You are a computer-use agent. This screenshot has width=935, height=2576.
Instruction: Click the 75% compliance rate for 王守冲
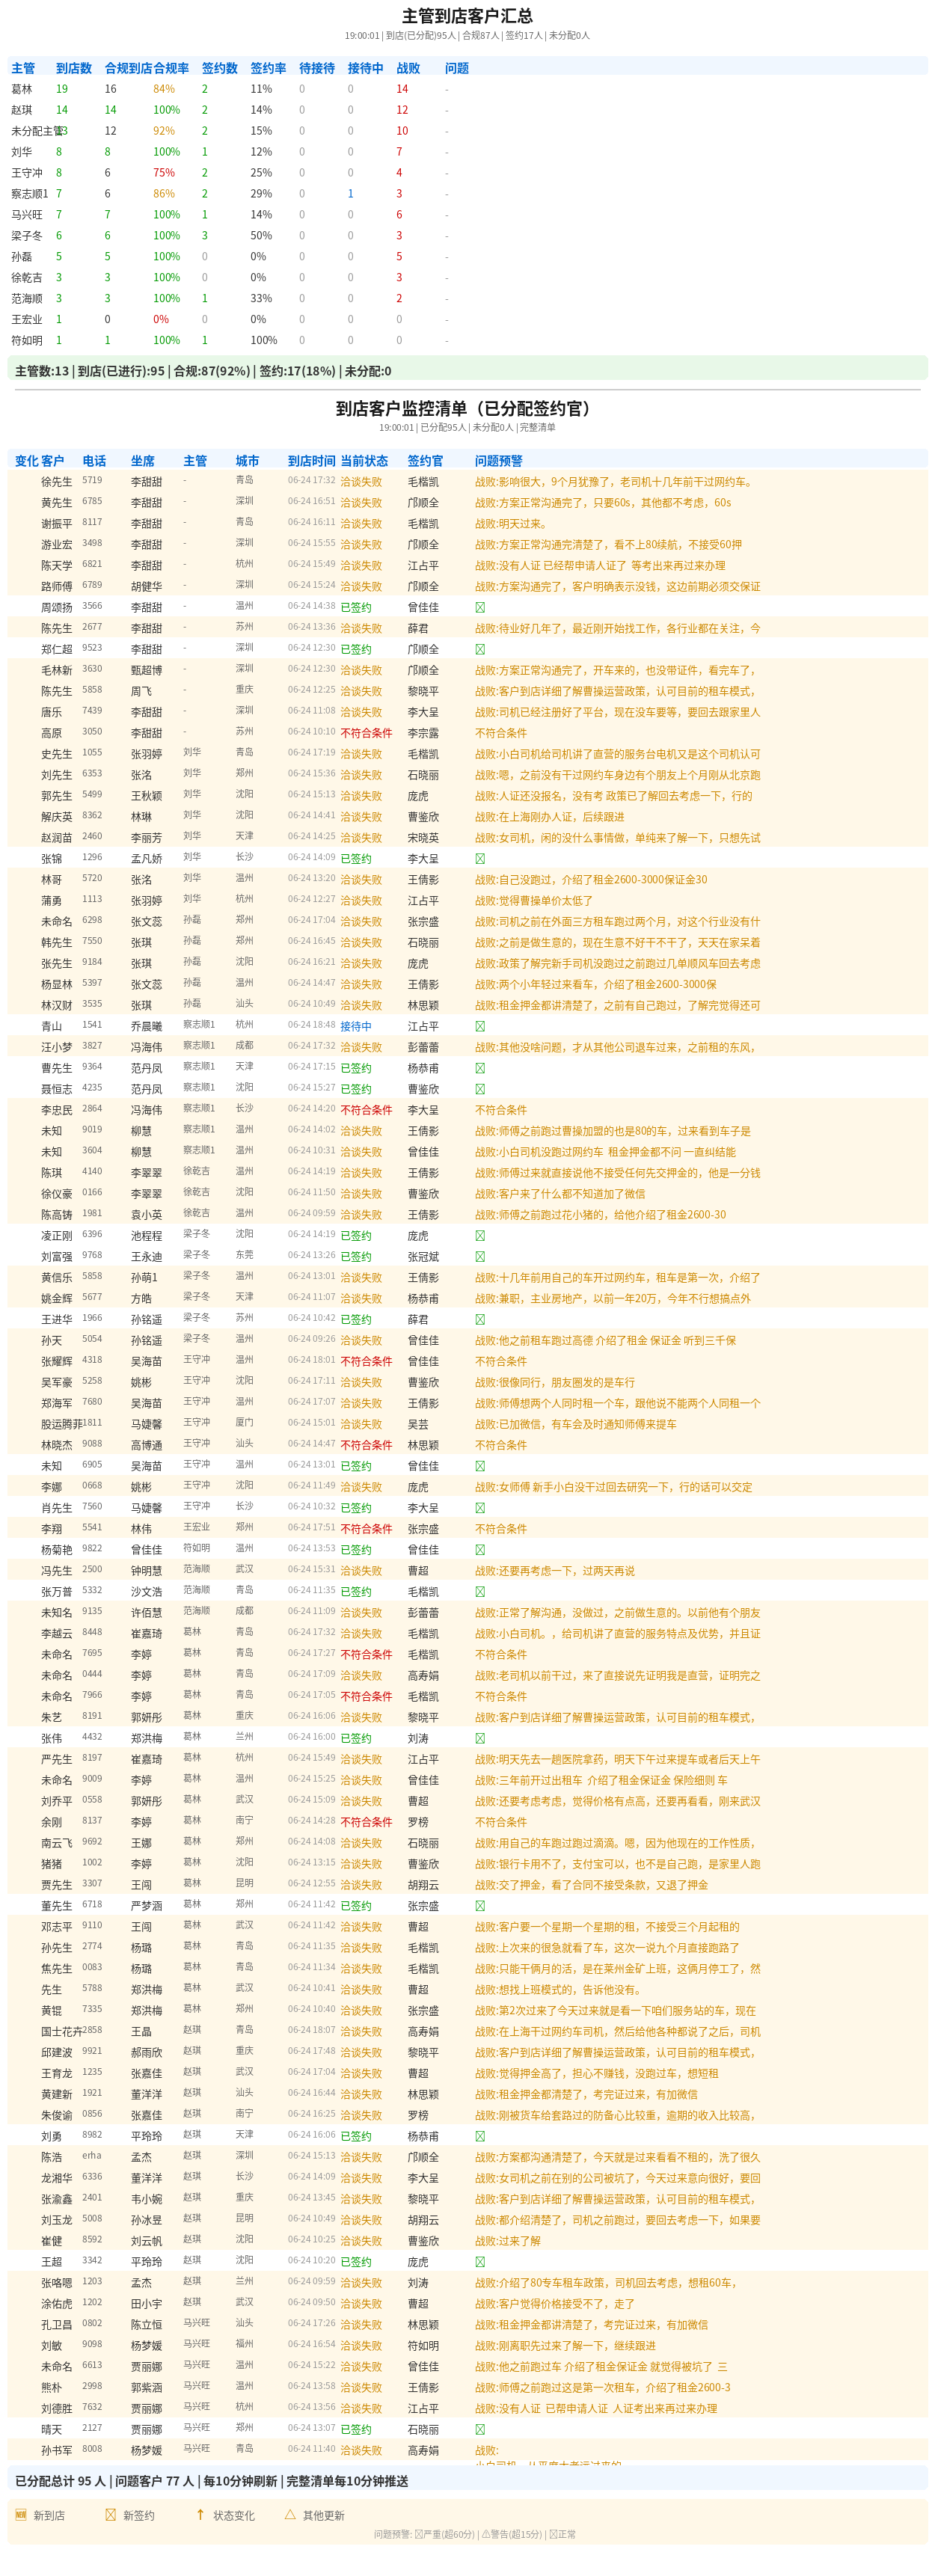[x=164, y=173]
